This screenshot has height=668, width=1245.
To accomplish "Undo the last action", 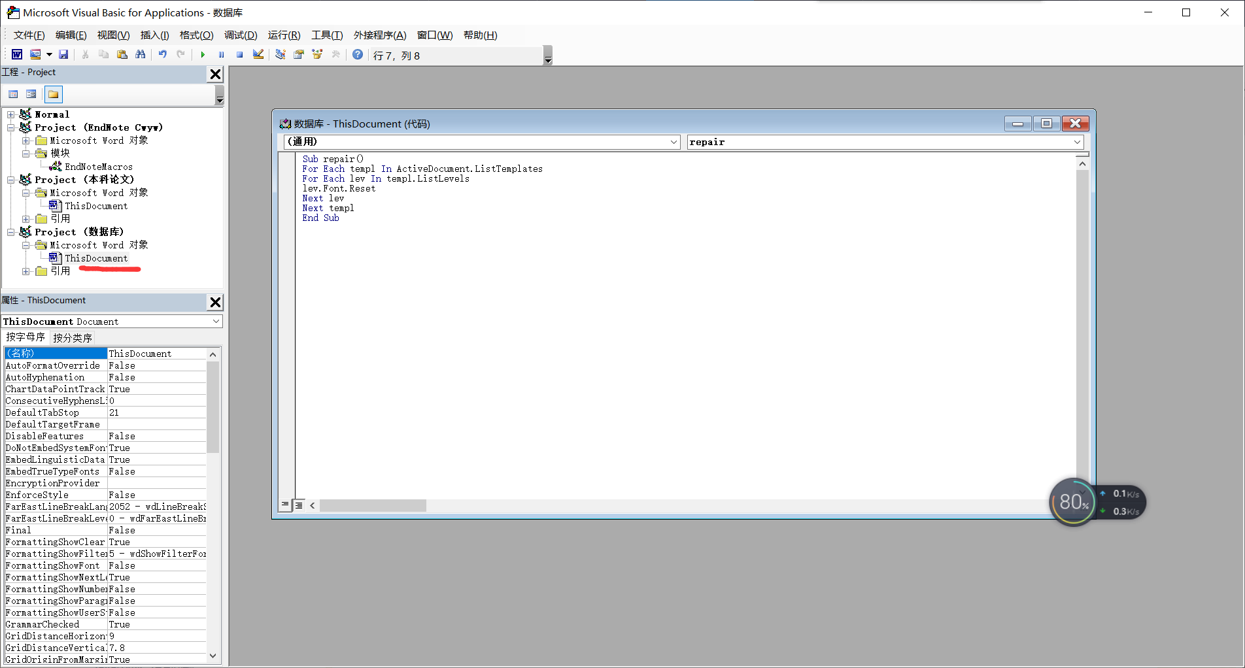I will point(162,54).
